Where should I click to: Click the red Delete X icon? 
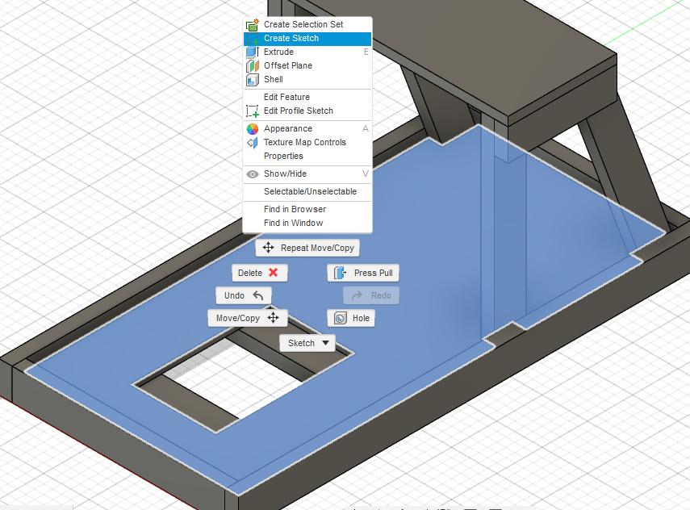pos(275,273)
